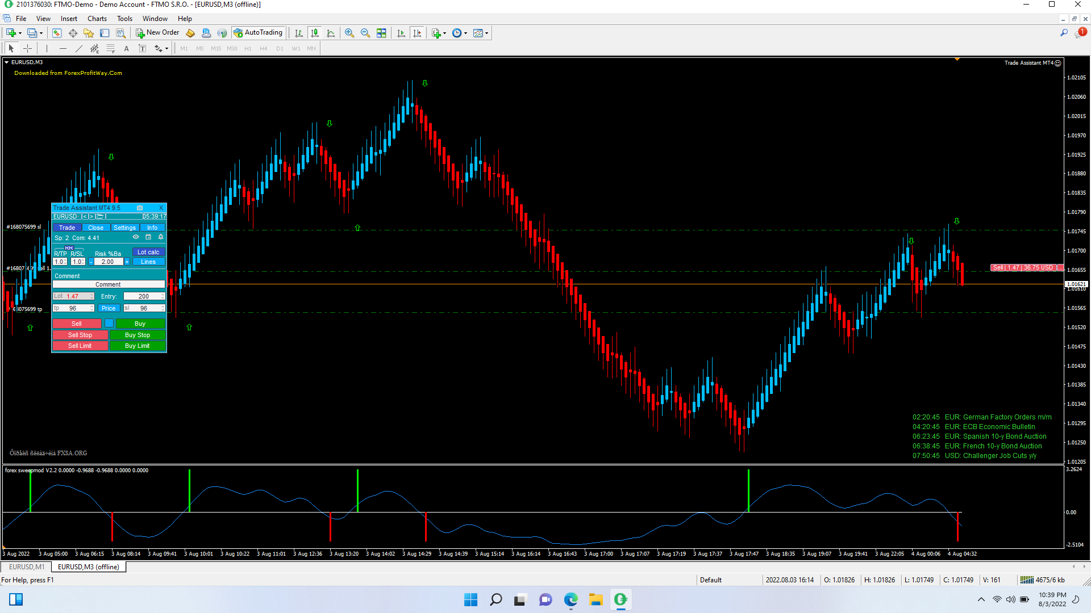Switch to the EURUSD,M1 chart tab
Screen dimensions: 1091x613
(27, 567)
